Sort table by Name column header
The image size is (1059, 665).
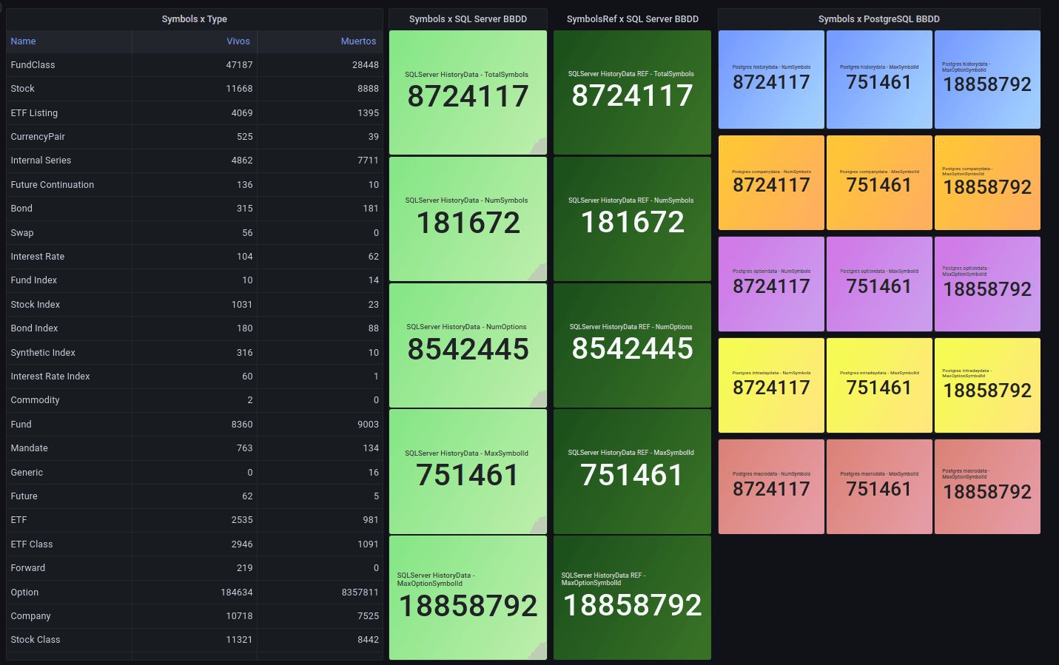click(23, 41)
